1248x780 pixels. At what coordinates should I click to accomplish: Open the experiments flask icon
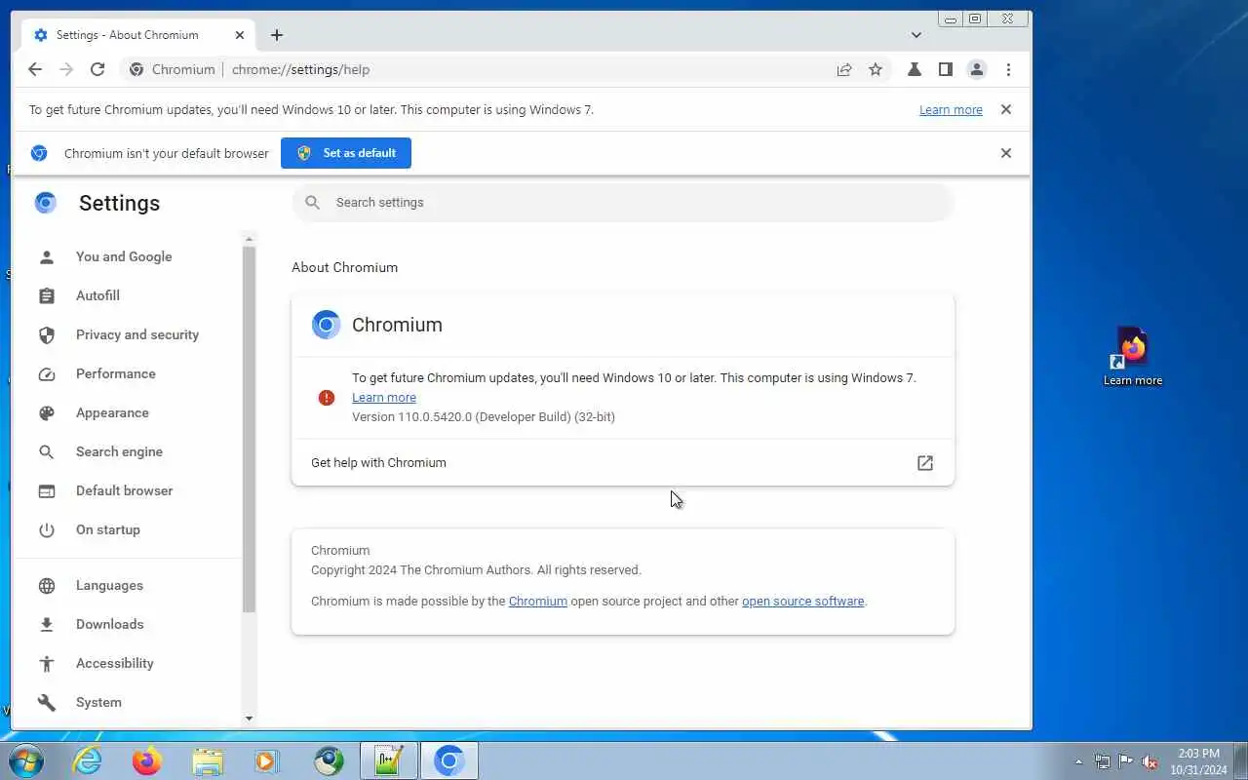pyautogui.click(x=915, y=69)
